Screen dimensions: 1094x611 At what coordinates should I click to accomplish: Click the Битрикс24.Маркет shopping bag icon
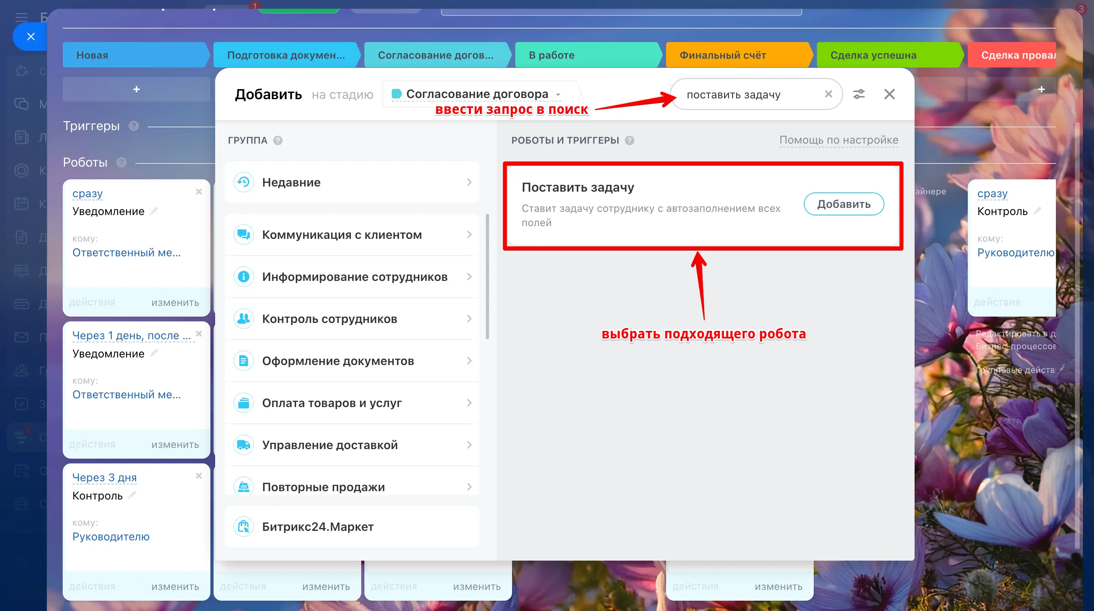(x=244, y=526)
